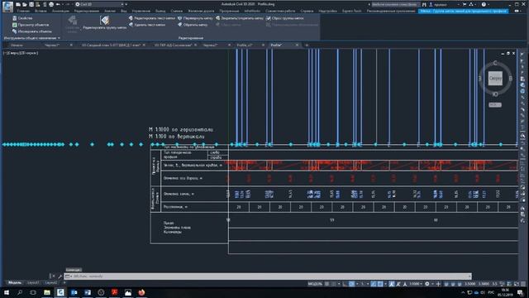Open the Вид ribbon tab
The width and height of the screenshot is (529, 298).
pyautogui.click(x=124, y=11)
